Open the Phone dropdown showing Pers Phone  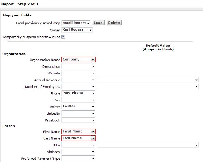pyautogui.click(x=78, y=93)
